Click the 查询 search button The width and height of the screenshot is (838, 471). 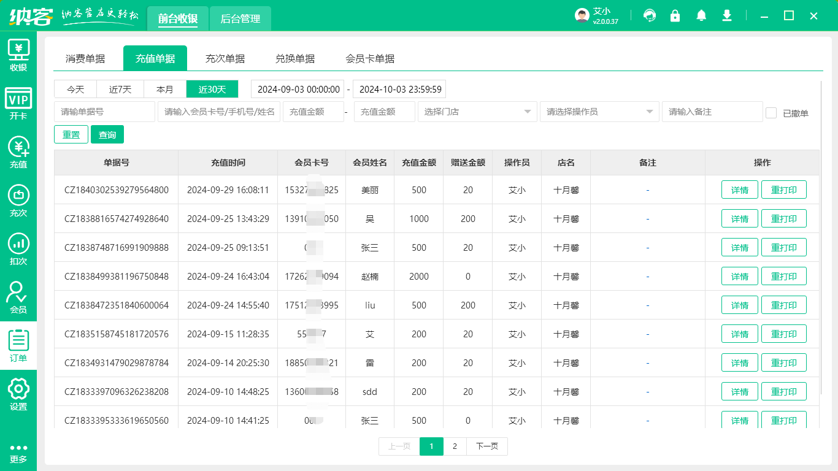(x=107, y=134)
